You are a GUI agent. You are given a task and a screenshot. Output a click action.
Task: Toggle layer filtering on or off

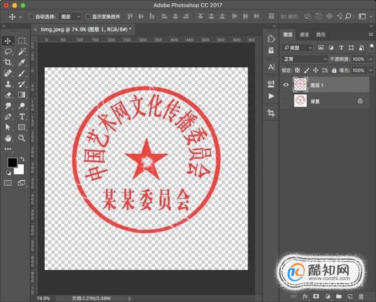(372, 46)
